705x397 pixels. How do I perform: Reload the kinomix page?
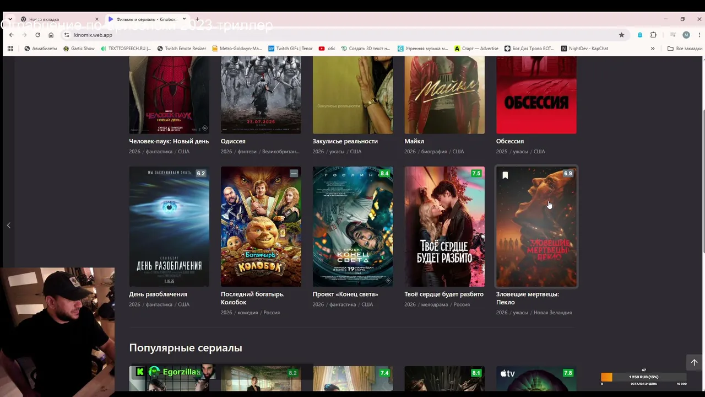[x=37, y=35]
